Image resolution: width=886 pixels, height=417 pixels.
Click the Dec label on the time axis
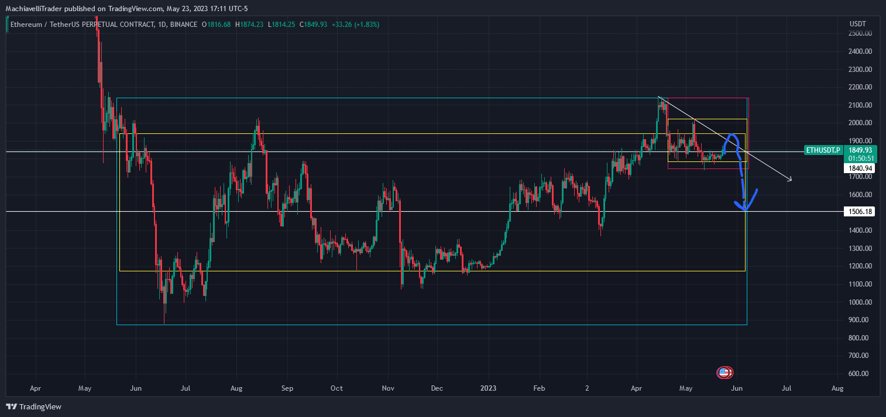click(438, 388)
